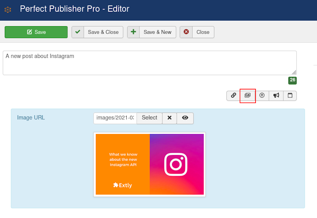Viewport: 317px width, 218px height.
Task: Click the Image URL input field
Action: (x=115, y=118)
